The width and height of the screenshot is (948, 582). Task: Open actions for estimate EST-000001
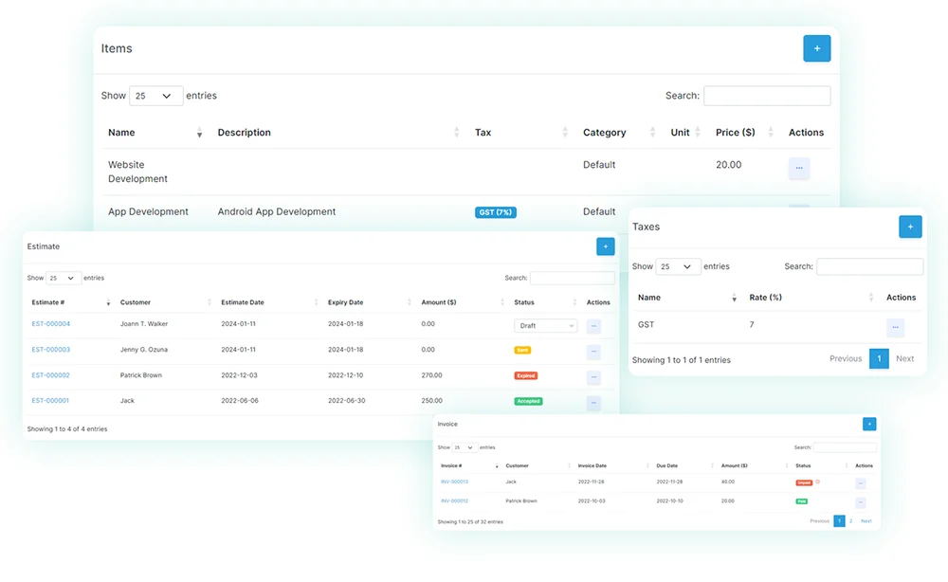tap(594, 401)
